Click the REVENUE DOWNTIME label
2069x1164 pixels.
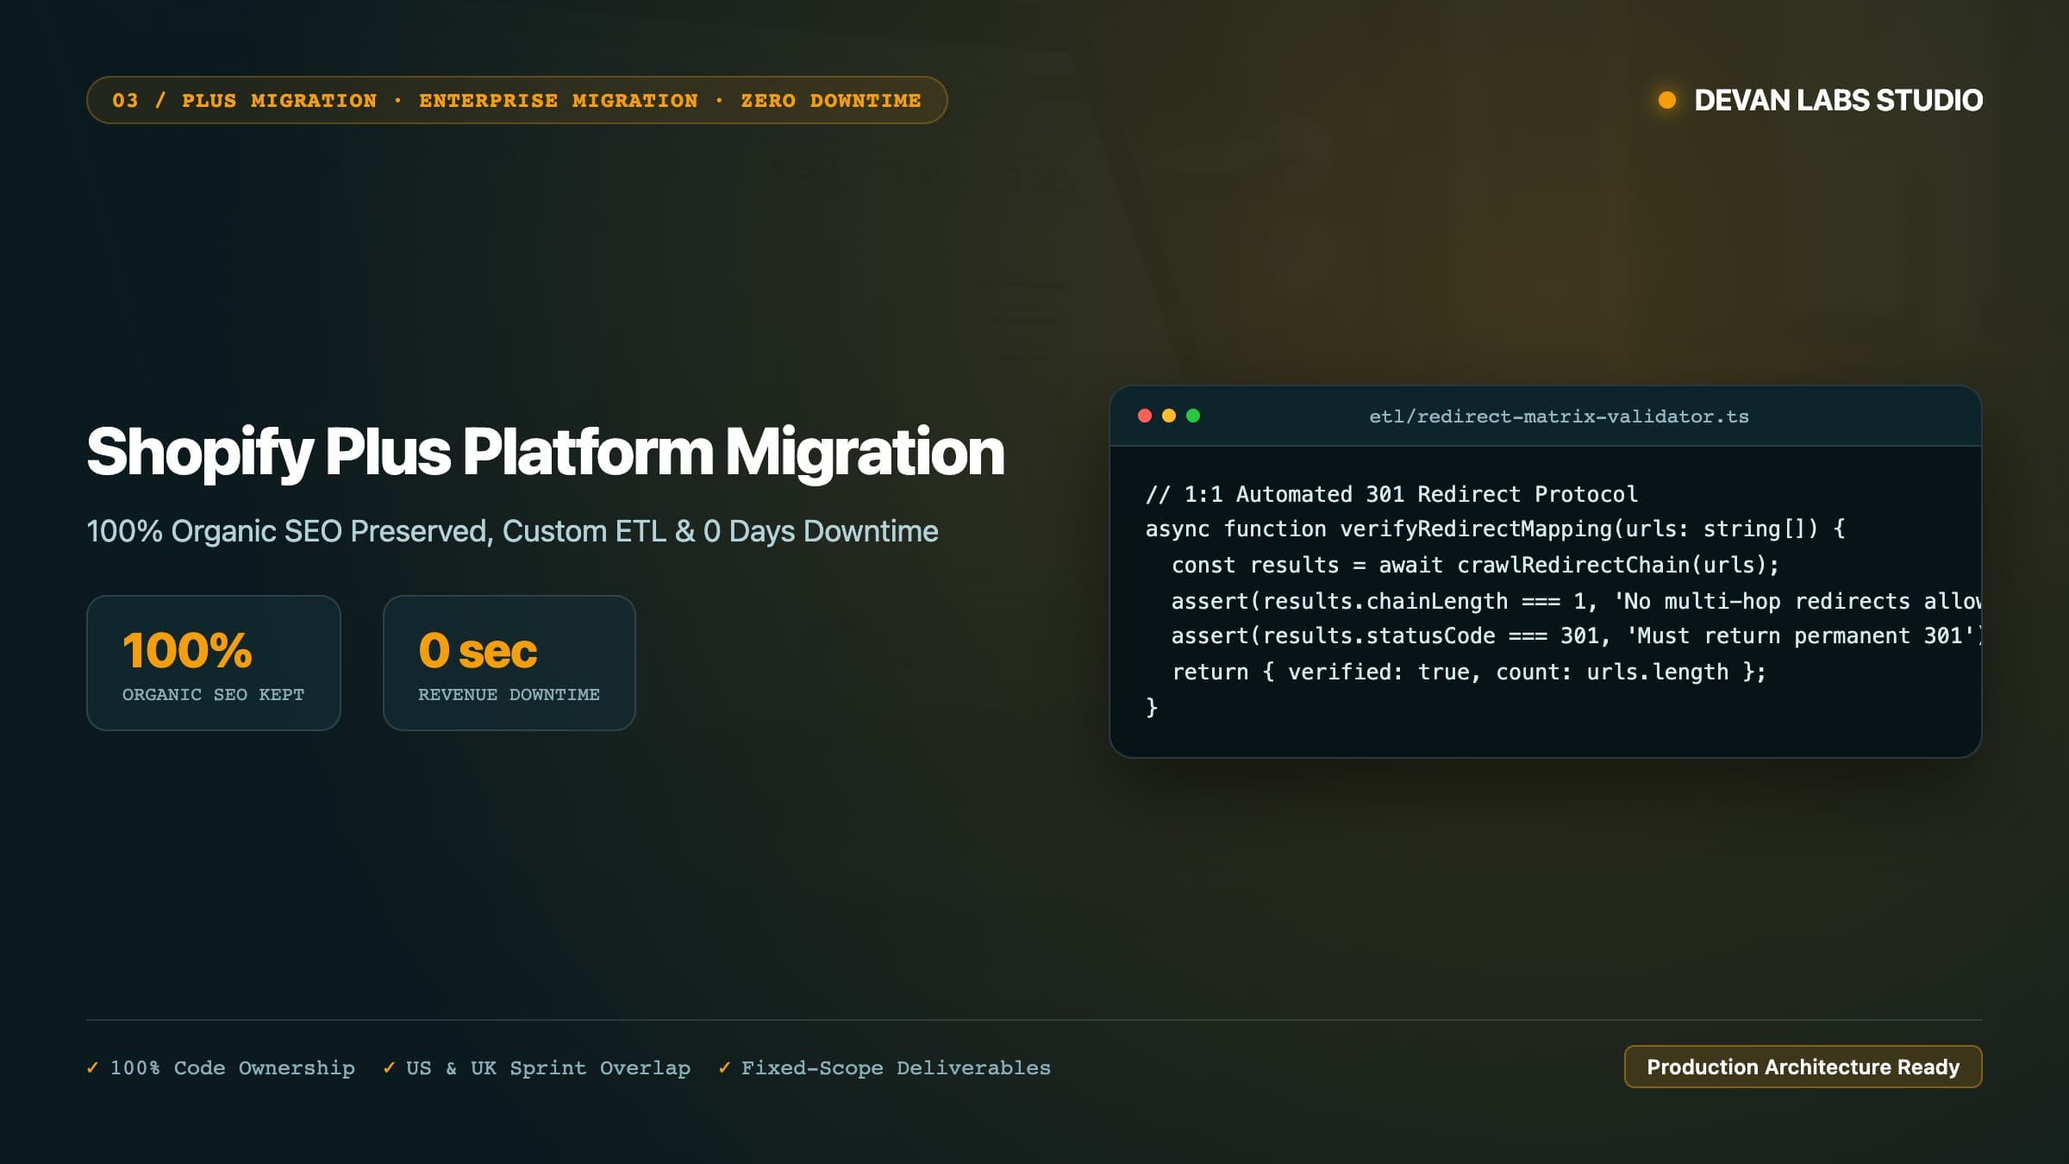[509, 695]
